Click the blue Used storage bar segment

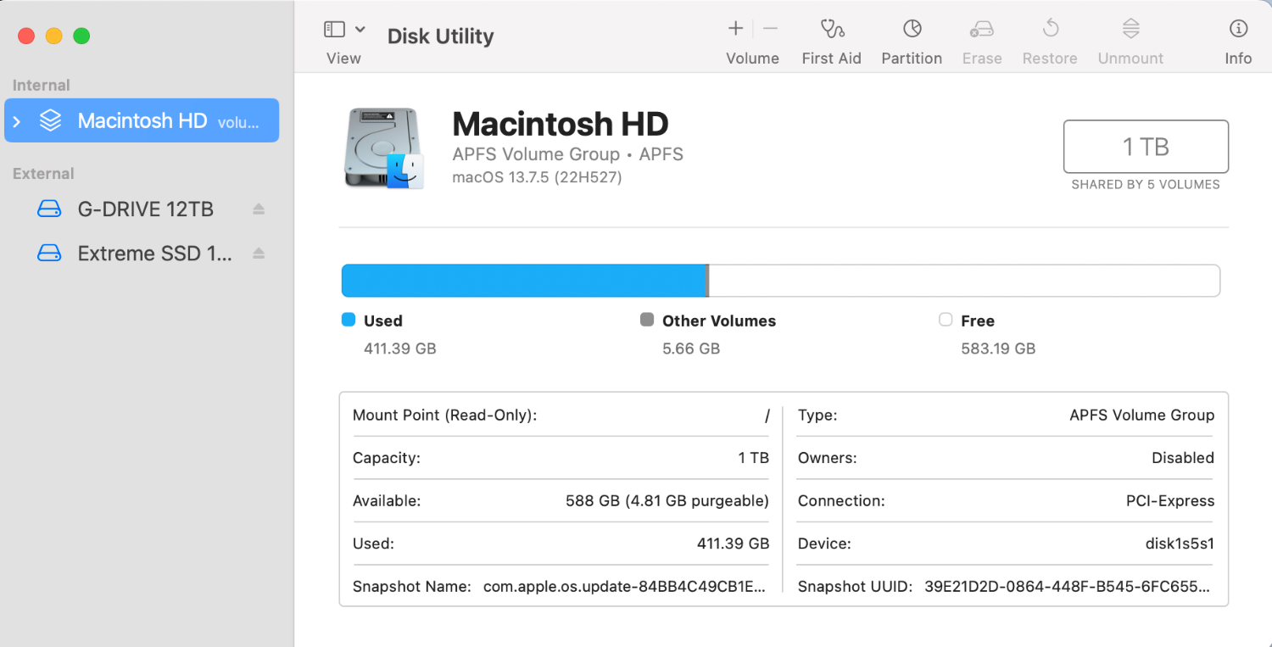(x=523, y=281)
